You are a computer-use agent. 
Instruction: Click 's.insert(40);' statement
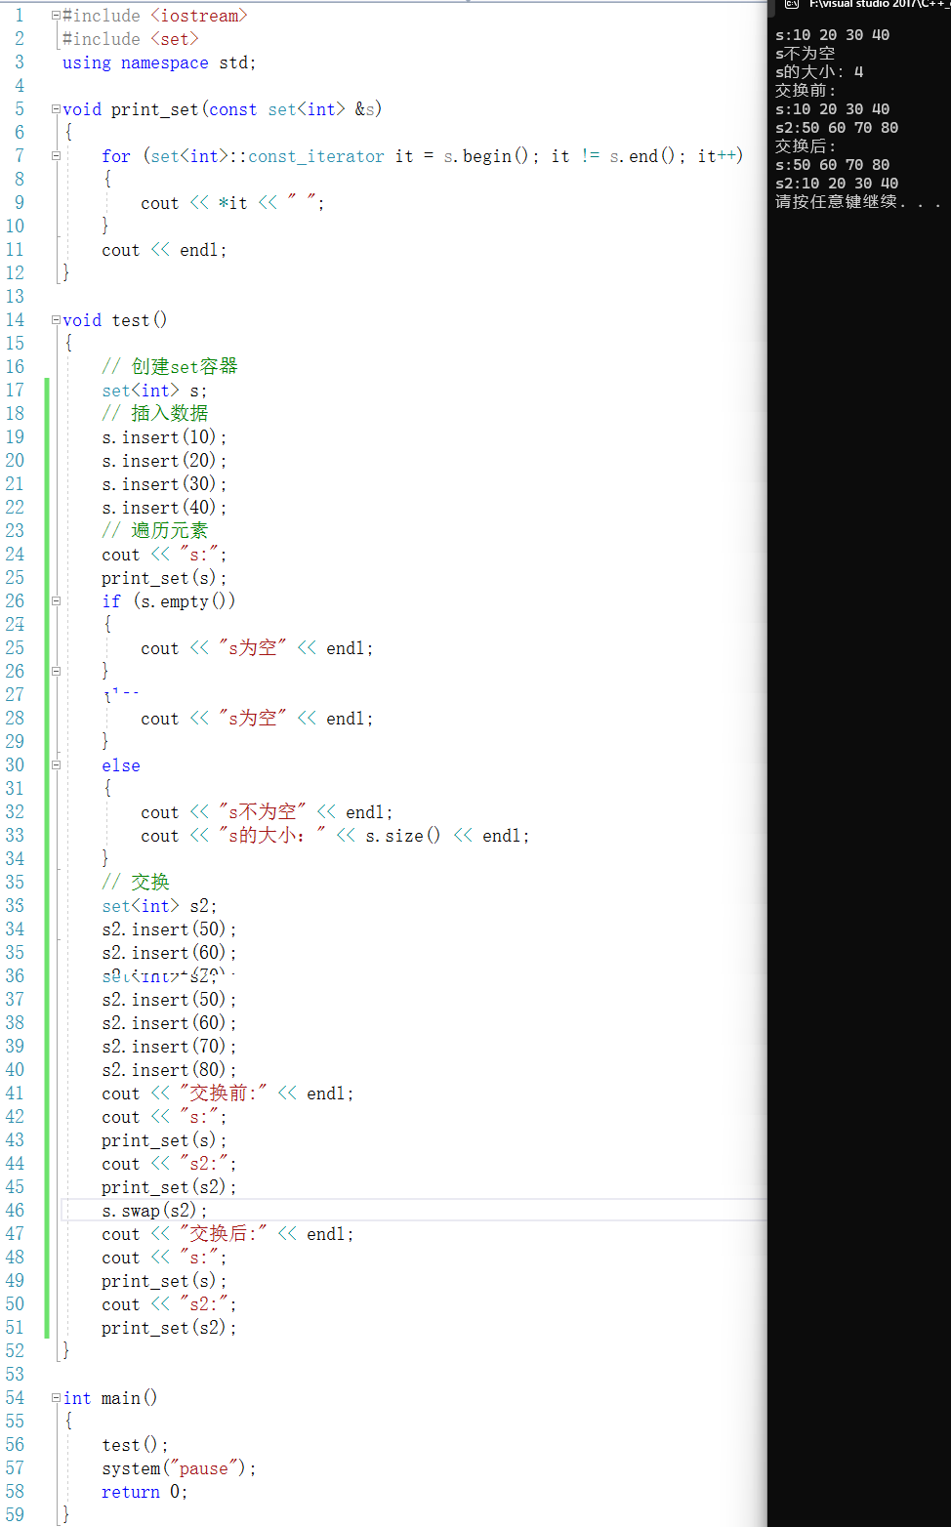coord(164,508)
